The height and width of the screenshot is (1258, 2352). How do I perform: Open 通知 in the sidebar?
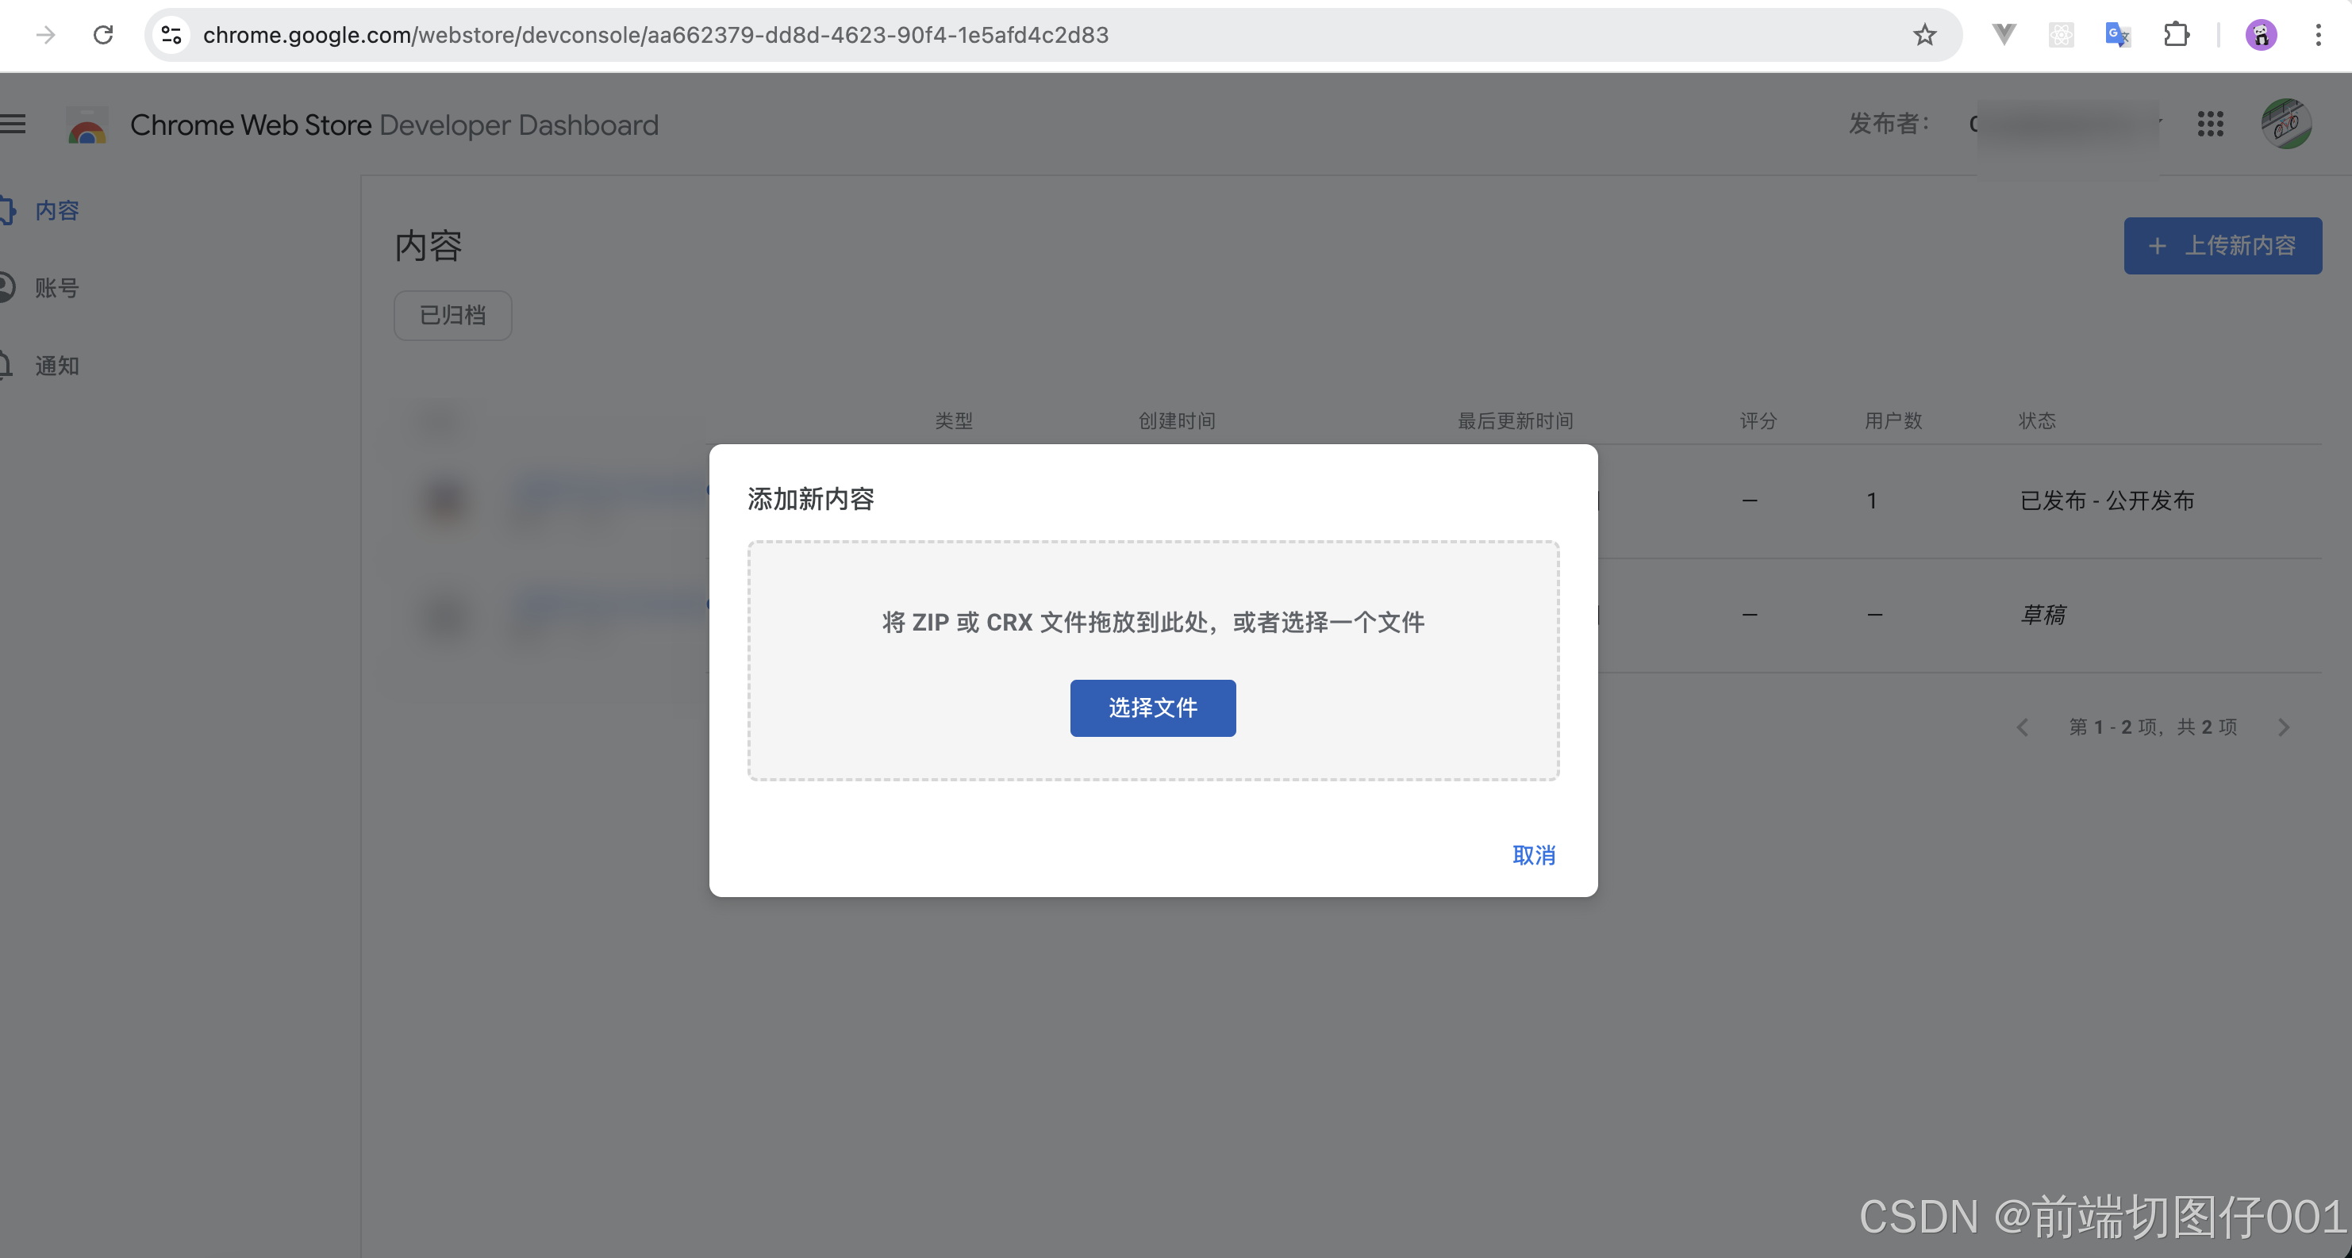(56, 366)
